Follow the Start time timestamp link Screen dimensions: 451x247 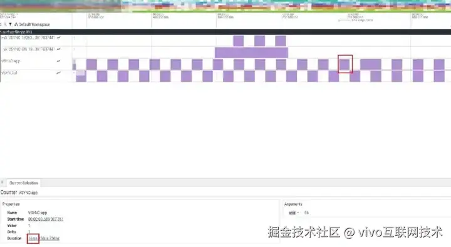click(x=46, y=219)
